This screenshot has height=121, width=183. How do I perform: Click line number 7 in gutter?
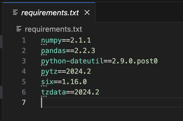pos(24,102)
